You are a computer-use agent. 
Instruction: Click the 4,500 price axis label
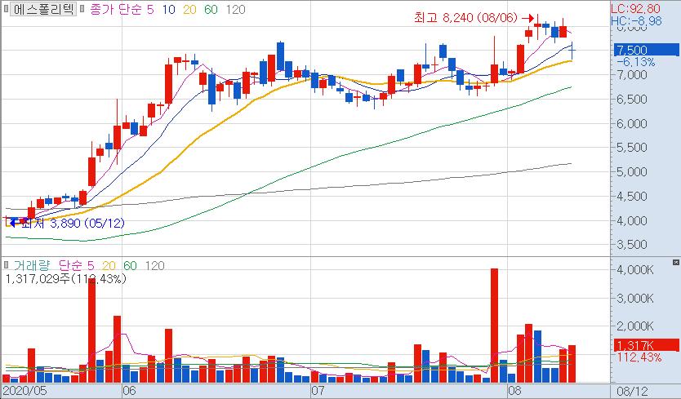tap(632, 197)
